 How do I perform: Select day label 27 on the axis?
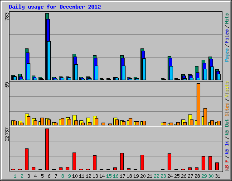[190, 176]
